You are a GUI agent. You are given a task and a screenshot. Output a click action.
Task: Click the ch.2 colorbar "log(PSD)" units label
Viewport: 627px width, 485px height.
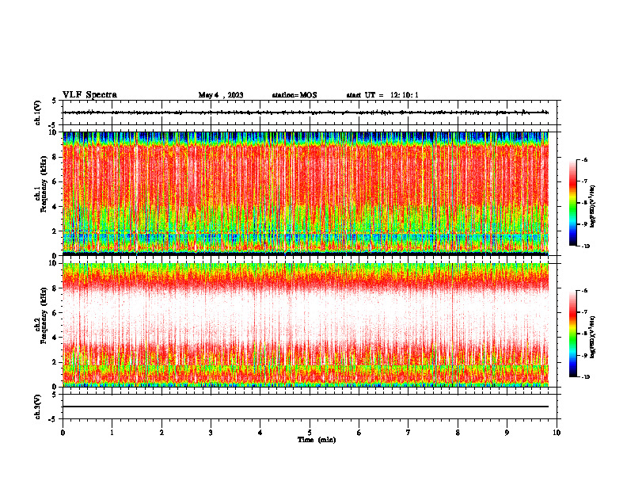tap(594, 337)
